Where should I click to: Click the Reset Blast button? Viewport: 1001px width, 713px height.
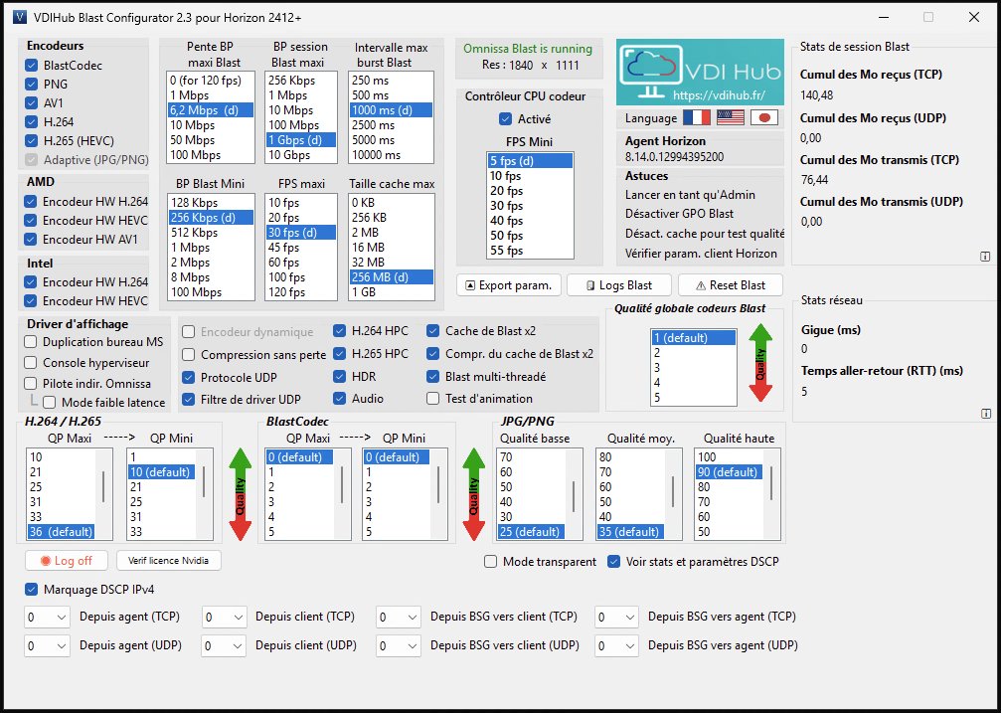point(731,285)
